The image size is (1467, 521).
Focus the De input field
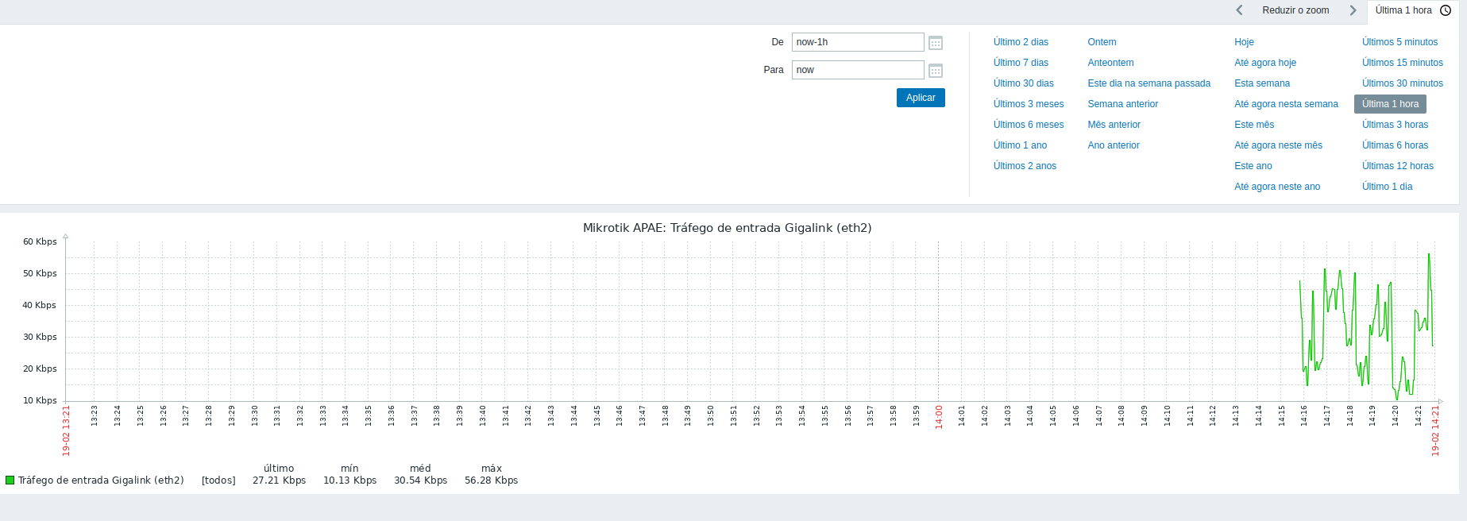point(858,42)
